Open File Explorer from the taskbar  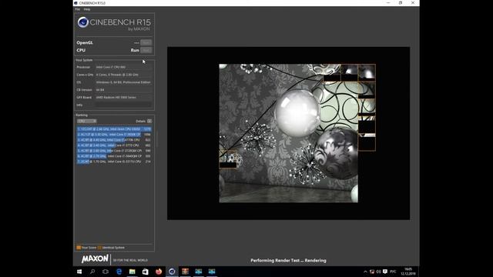(132, 272)
